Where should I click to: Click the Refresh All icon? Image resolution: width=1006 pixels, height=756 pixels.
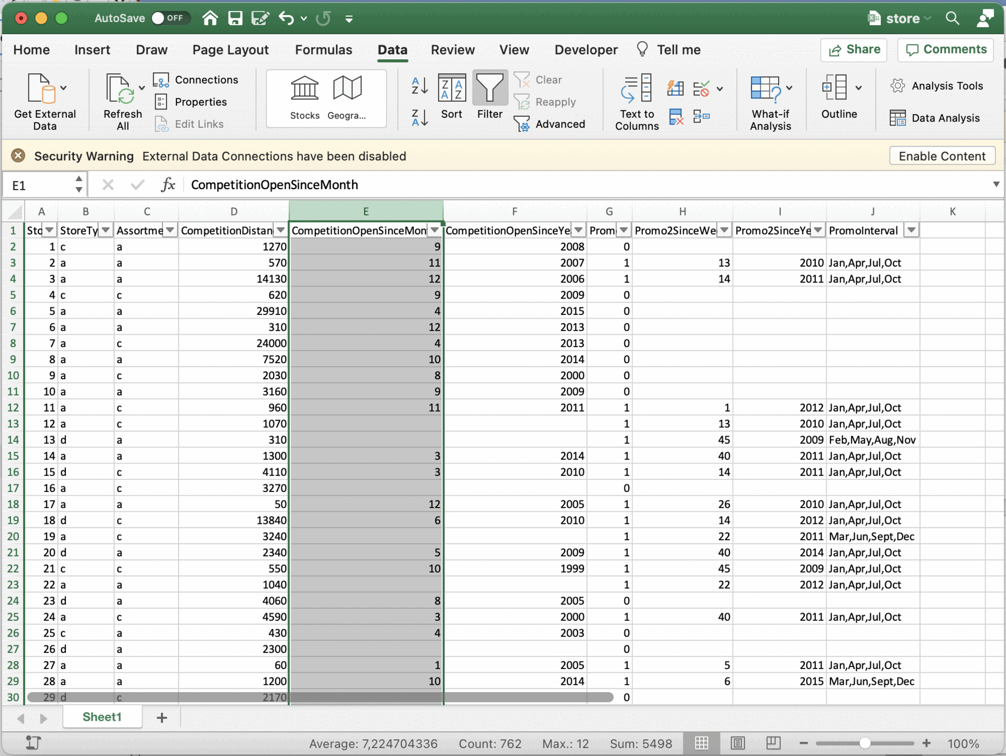click(119, 89)
